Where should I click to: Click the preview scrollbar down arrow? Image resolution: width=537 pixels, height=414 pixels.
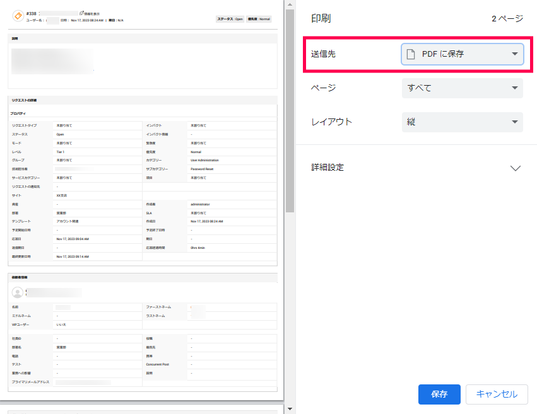coord(290,409)
